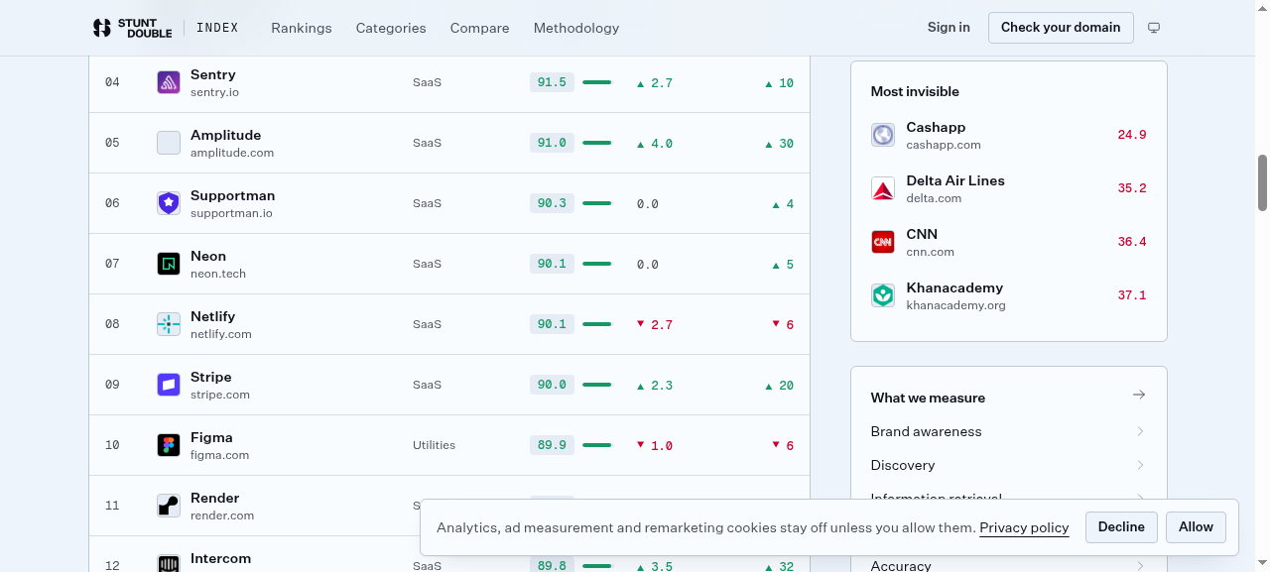This screenshot has width=1270, height=572.
Task: Click the Accuracy item label
Action: click(x=901, y=566)
